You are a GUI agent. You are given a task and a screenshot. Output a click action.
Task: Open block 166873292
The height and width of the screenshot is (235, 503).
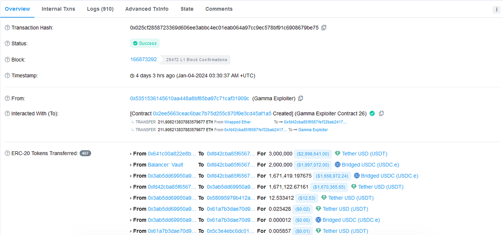pos(143,59)
